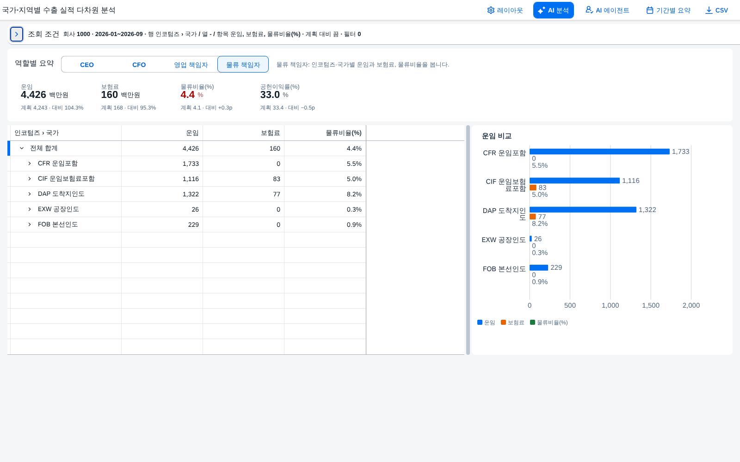Click the CIF orange 보험료 bar labeled 83
This screenshot has height=462, width=740.
tap(533, 188)
